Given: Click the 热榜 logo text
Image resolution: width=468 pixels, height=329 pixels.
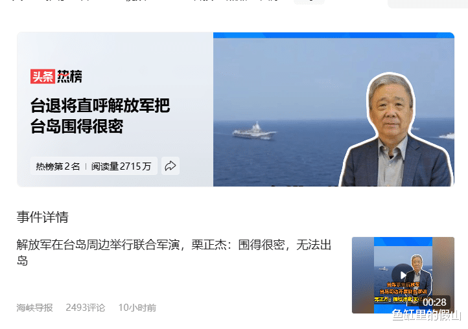Looking at the screenshot, I should tap(69, 76).
